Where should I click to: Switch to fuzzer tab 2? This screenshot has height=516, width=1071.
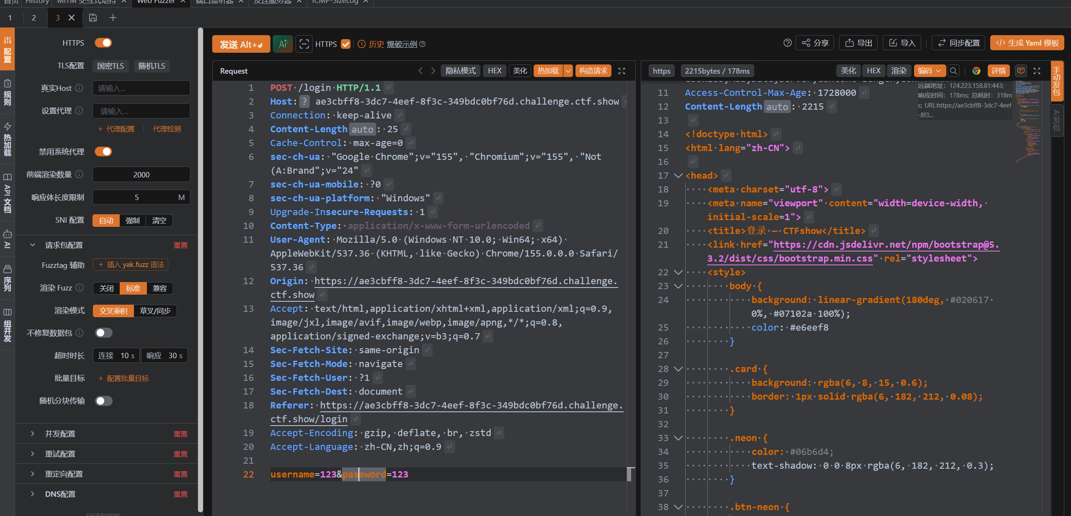tap(34, 18)
